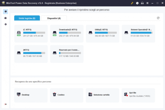
Task: Select the (C: NTFS) drive label
Action: tap(27, 30)
